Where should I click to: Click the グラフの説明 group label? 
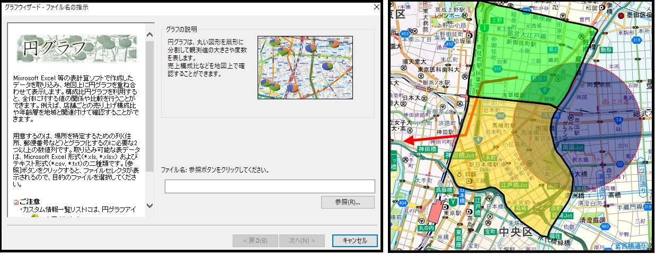pos(181,29)
